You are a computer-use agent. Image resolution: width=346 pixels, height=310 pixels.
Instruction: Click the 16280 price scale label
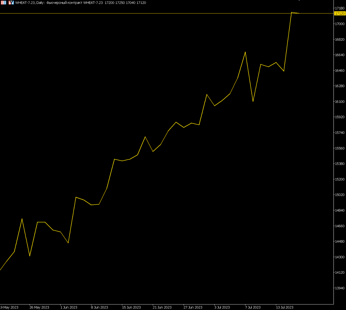[339, 86]
